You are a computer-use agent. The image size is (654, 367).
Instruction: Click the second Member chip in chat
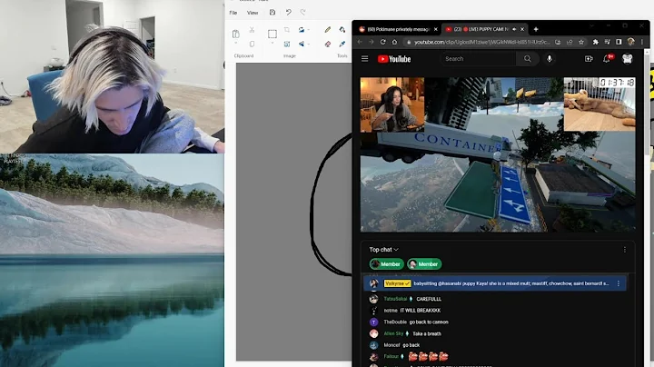(x=424, y=264)
